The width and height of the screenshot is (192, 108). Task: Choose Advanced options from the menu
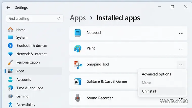pos(156,74)
